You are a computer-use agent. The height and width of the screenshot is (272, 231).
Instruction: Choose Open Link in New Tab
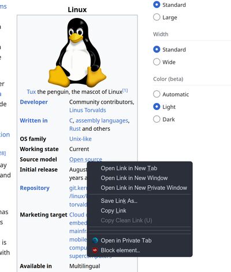(x=140, y=168)
